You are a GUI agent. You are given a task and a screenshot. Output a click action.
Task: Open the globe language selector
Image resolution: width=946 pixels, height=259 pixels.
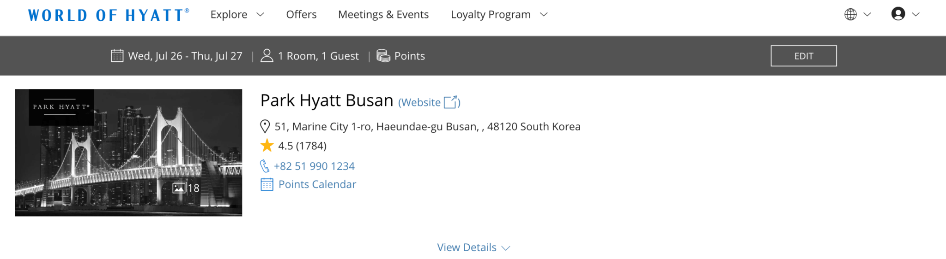tap(850, 15)
